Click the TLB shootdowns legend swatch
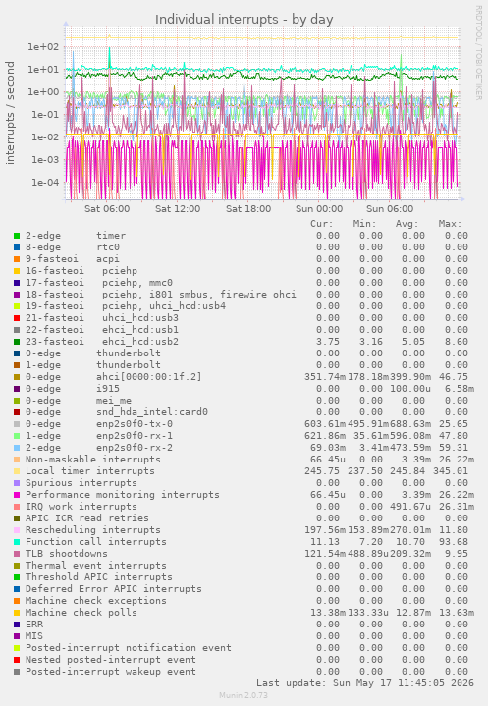The height and width of the screenshot is (706, 488). pyautogui.click(x=17, y=554)
